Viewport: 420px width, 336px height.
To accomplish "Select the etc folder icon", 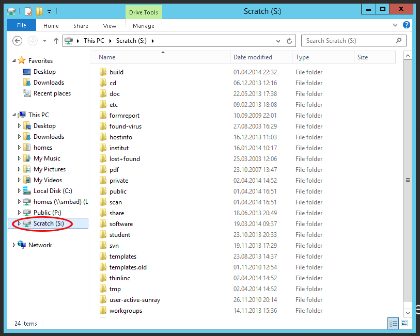I will (103, 104).
